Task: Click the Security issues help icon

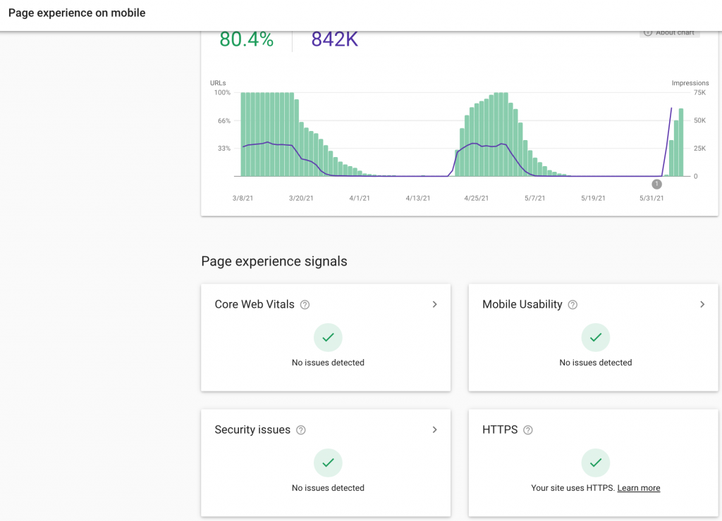Action: (300, 430)
